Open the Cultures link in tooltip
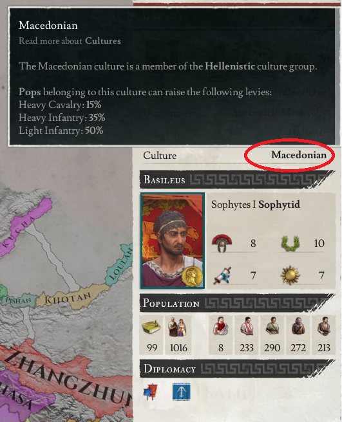Image resolution: width=342 pixels, height=422 pixels. click(x=103, y=41)
